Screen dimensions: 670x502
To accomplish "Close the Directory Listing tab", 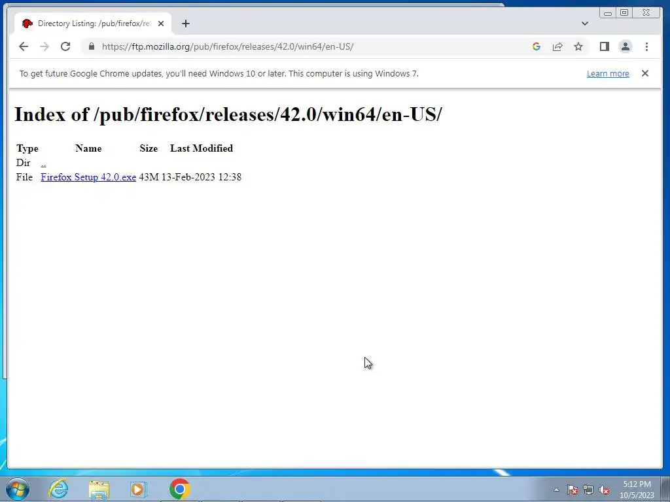I will coord(161,24).
